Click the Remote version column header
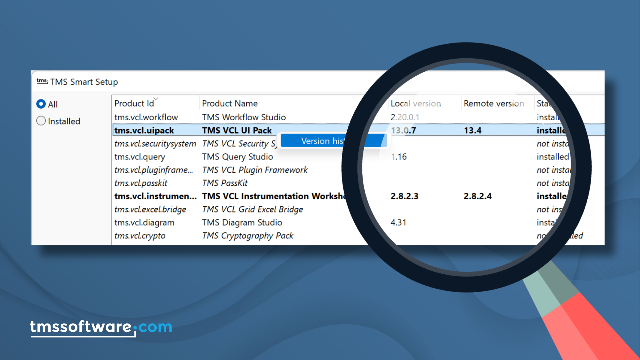Viewport: 640px width, 360px height. pos(494,103)
